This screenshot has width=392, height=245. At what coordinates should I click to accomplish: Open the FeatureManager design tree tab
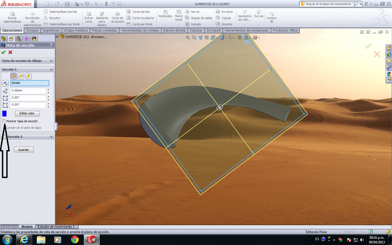(x=3, y=39)
